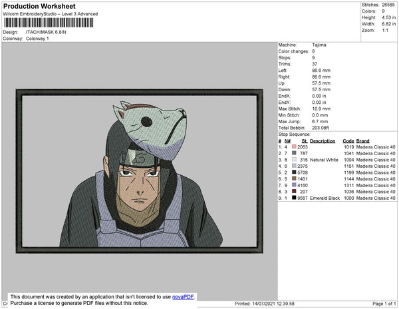Image resolution: width=399 pixels, height=309 pixels.
Task: Click the Max Jump value '6.7 mm'
Action: pyautogui.click(x=320, y=121)
